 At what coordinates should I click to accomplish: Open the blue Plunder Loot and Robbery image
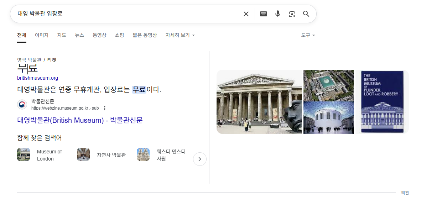(382, 102)
